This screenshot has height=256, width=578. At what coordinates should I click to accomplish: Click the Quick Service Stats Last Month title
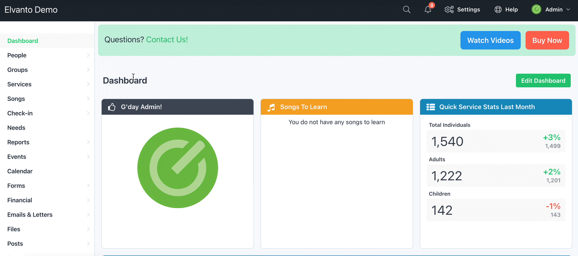tap(487, 107)
